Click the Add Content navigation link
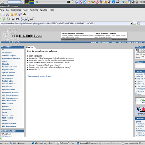 [x=104, y=42]
